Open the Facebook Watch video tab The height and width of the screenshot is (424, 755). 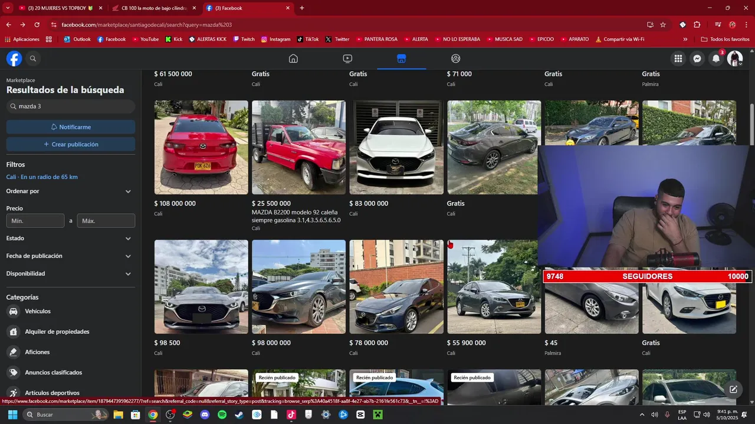tap(347, 58)
